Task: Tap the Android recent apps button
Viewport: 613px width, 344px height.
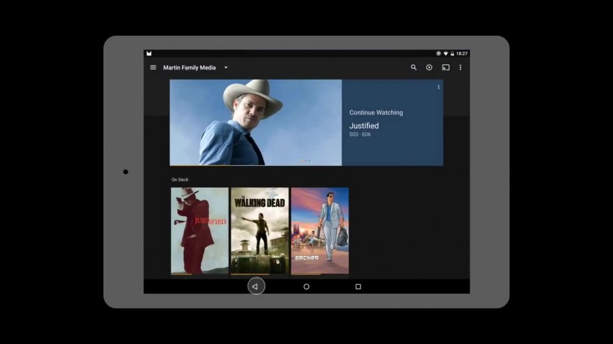Action: point(358,287)
